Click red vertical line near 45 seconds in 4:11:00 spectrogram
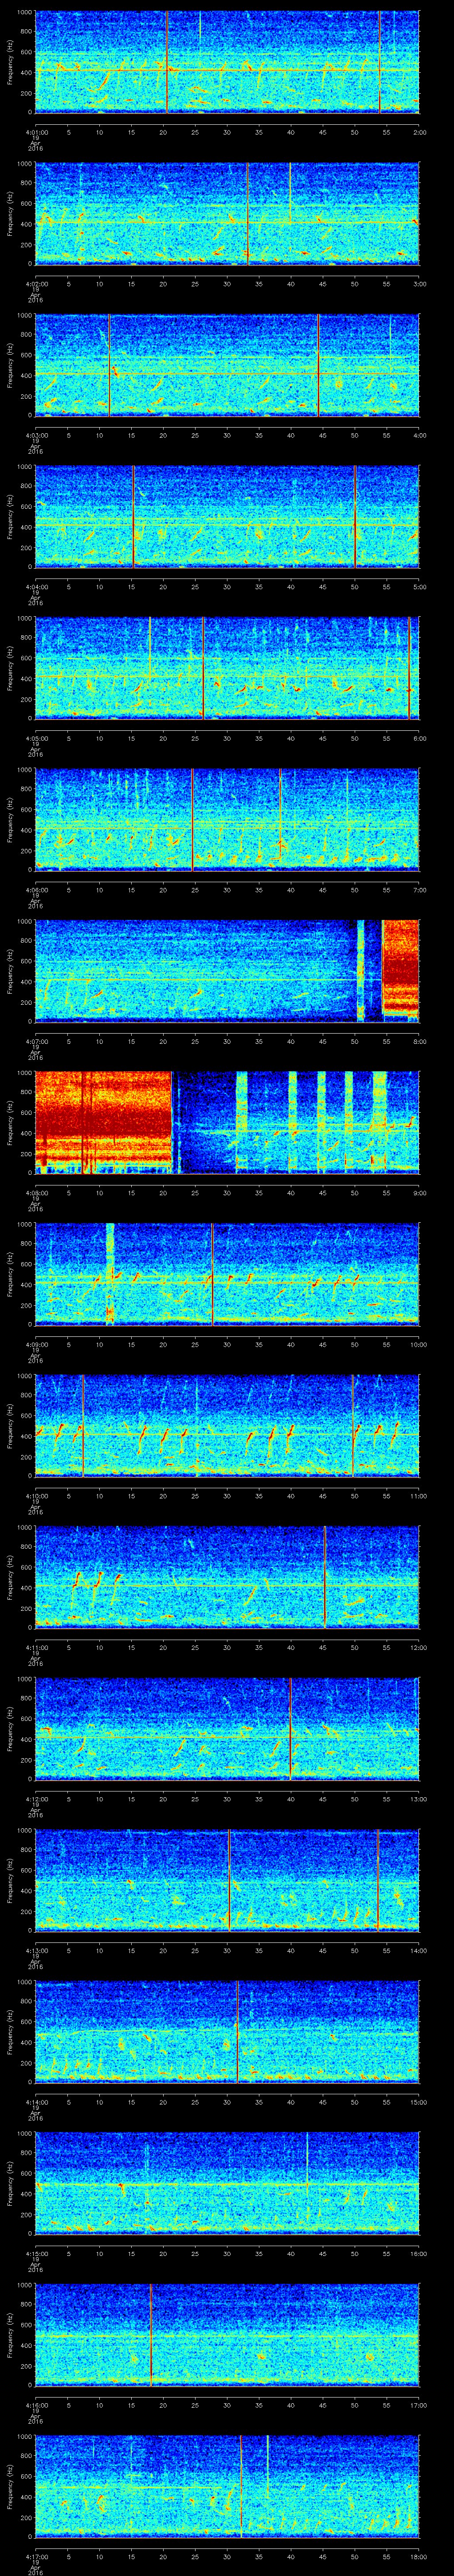The width and height of the screenshot is (454, 2576). click(325, 1576)
